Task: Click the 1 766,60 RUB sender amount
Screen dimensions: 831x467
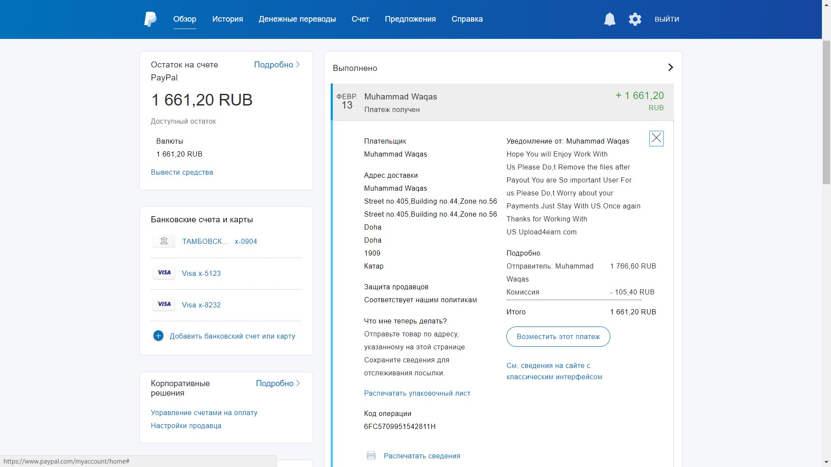Action: [x=633, y=266]
